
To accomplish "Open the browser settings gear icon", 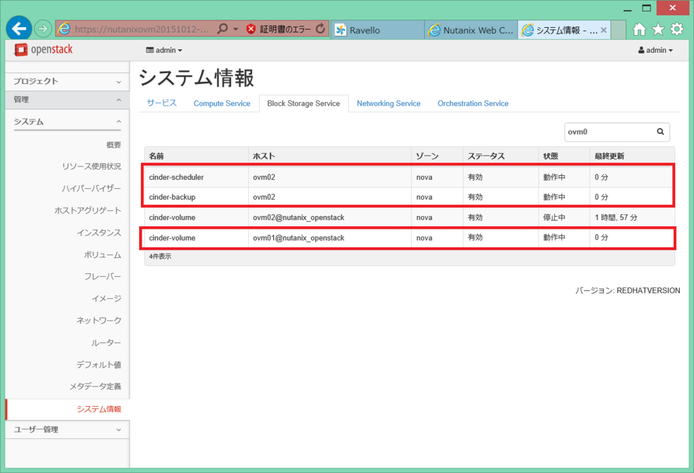I will point(677,30).
